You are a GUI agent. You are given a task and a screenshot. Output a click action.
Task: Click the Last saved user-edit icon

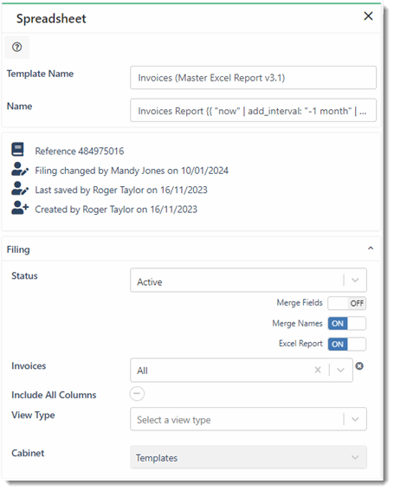tap(20, 189)
